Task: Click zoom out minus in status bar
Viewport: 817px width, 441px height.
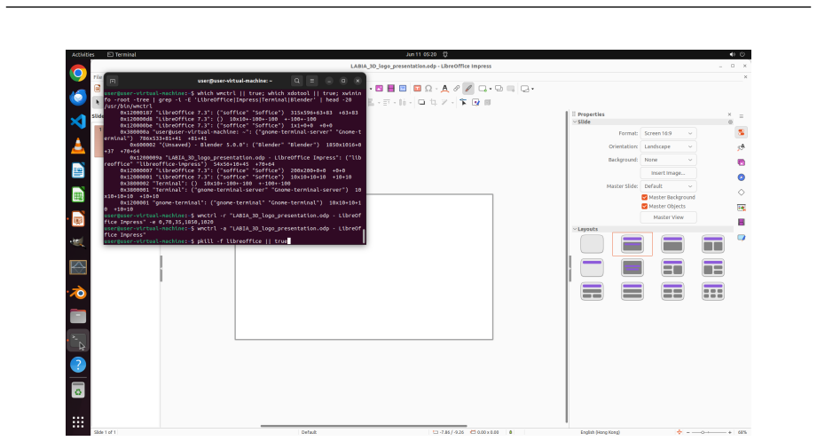Action: (687, 432)
